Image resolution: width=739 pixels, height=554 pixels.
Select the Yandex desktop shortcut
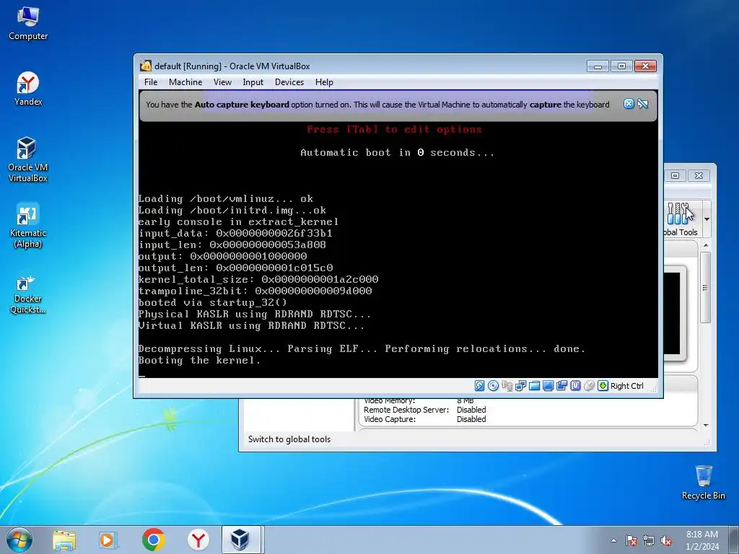(28, 89)
